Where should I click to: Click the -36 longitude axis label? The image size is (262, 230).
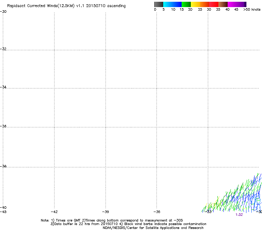coord(157,212)
